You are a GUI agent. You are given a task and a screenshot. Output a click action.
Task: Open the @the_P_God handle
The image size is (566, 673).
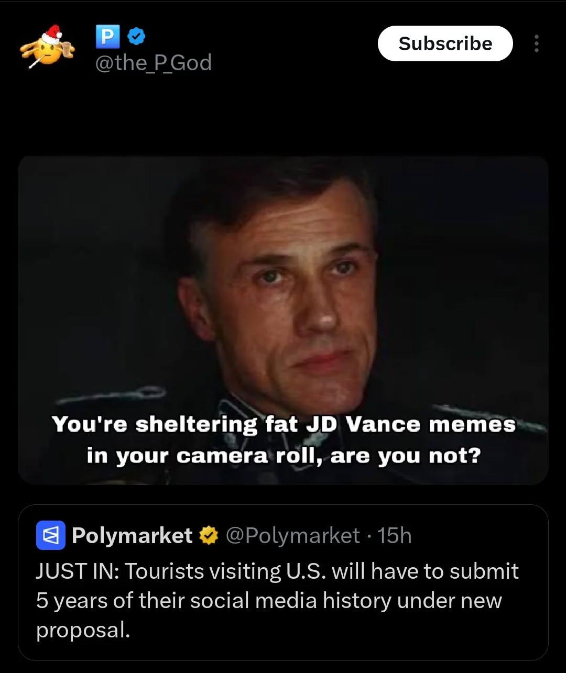click(x=153, y=63)
